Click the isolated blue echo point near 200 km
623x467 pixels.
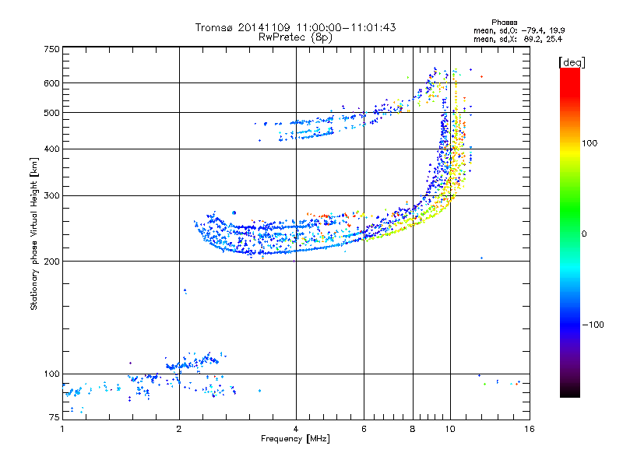[x=481, y=258]
